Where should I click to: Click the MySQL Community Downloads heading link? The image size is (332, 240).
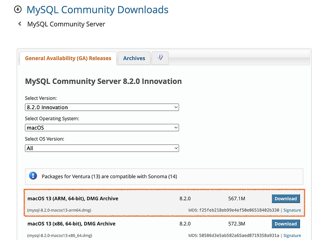98,10
